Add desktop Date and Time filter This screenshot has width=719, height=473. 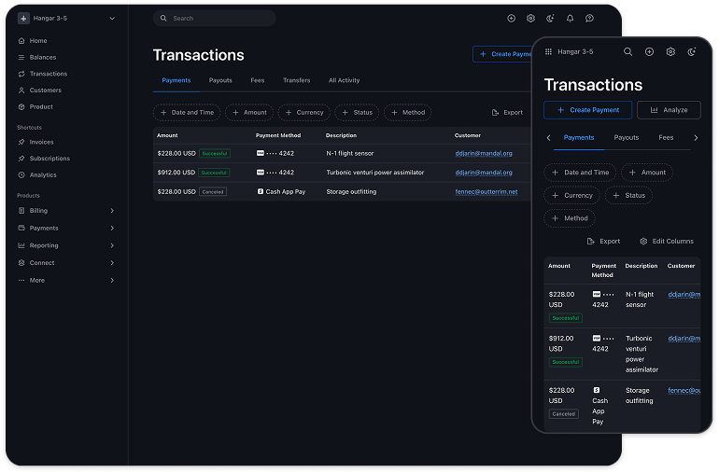click(187, 113)
